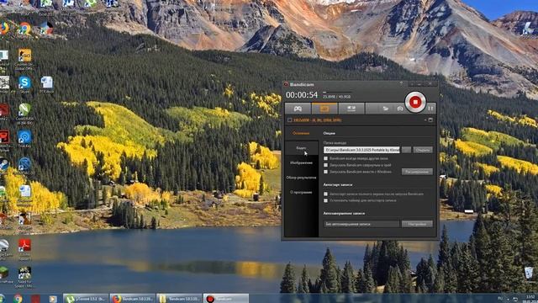The image size is (538, 303).
Task: Enable timer for autostart recording checkbox
Action: [325, 200]
